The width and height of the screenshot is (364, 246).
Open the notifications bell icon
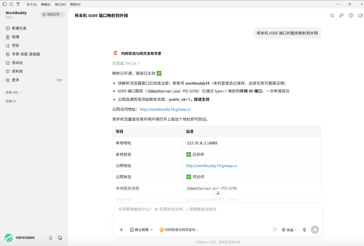tap(50, 238)
